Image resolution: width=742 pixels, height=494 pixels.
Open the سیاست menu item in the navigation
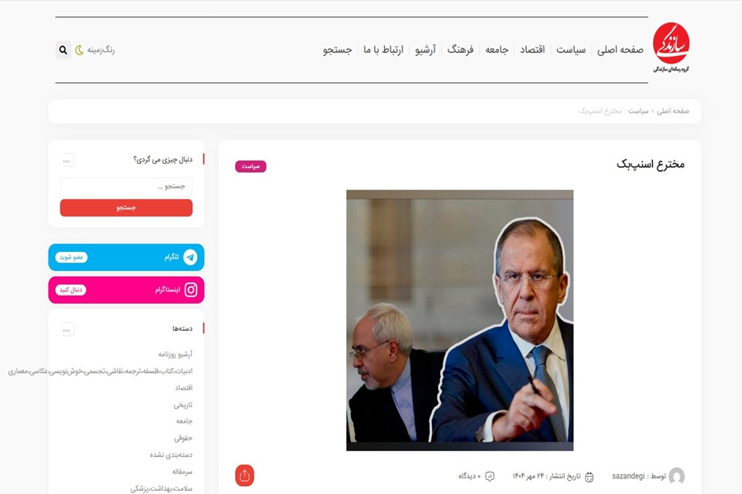(x=571, y=49)
